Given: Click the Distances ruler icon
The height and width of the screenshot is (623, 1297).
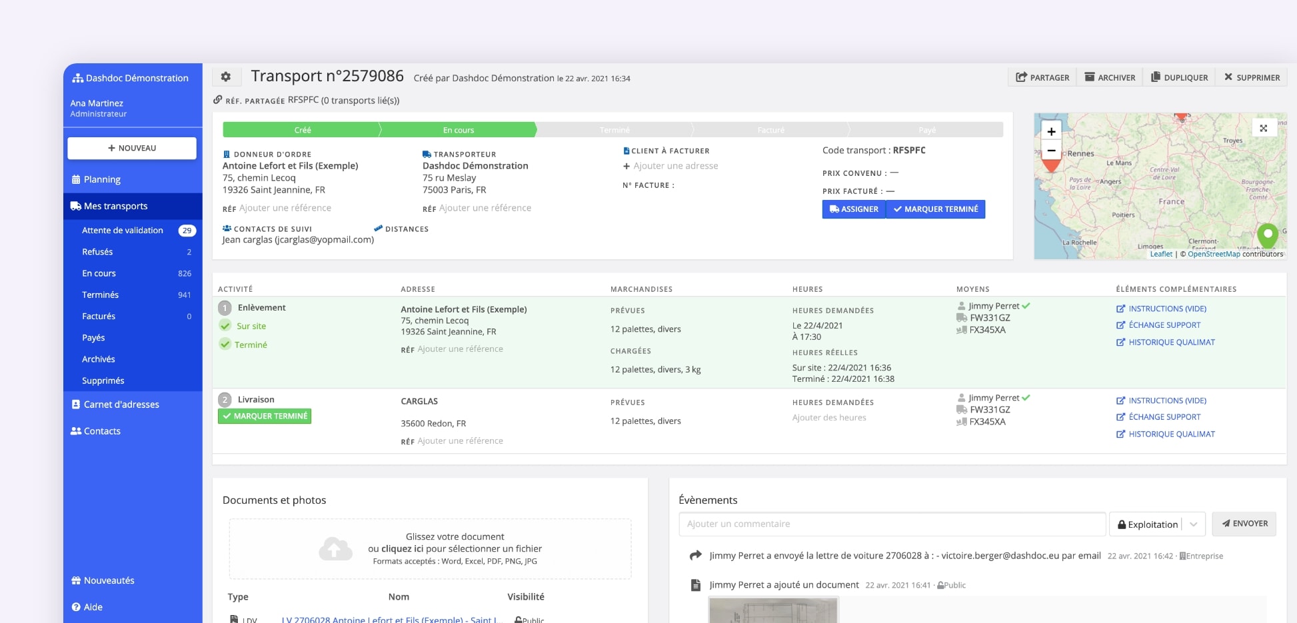Looking at the screenshot, I should (379, 229).
